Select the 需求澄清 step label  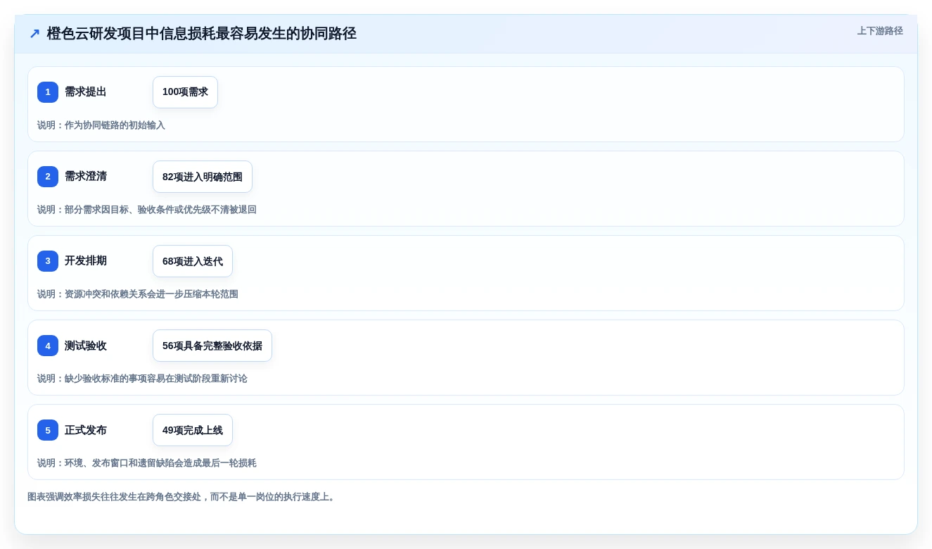point(86,177)
